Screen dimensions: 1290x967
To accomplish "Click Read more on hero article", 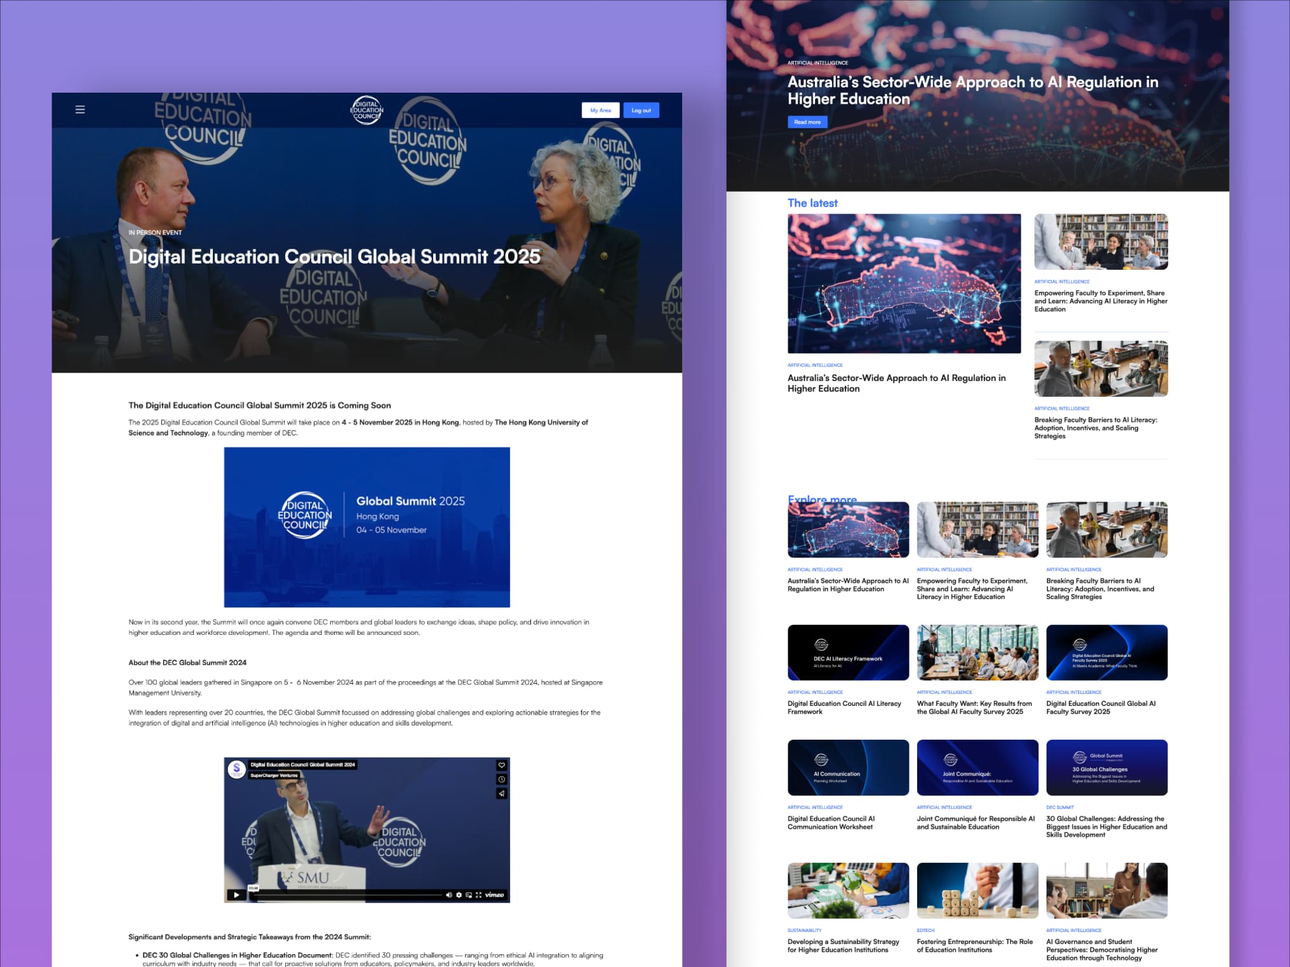I will point(807,122).
